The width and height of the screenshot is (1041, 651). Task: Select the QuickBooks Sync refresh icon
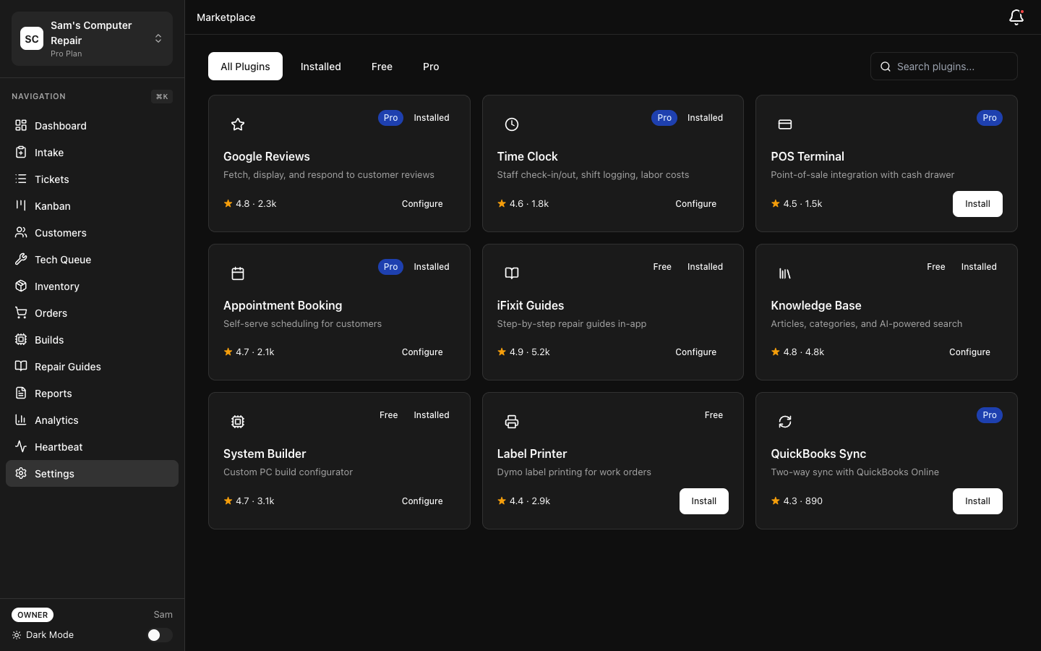coord(785,422)
